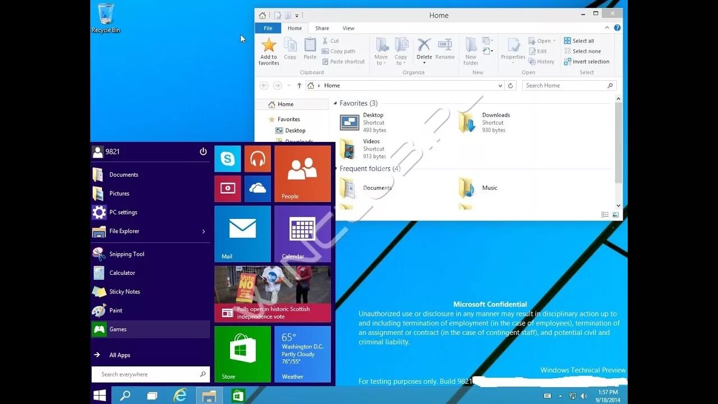
Task: Open the Properties button in ribbon
Action: coord(513,51)
